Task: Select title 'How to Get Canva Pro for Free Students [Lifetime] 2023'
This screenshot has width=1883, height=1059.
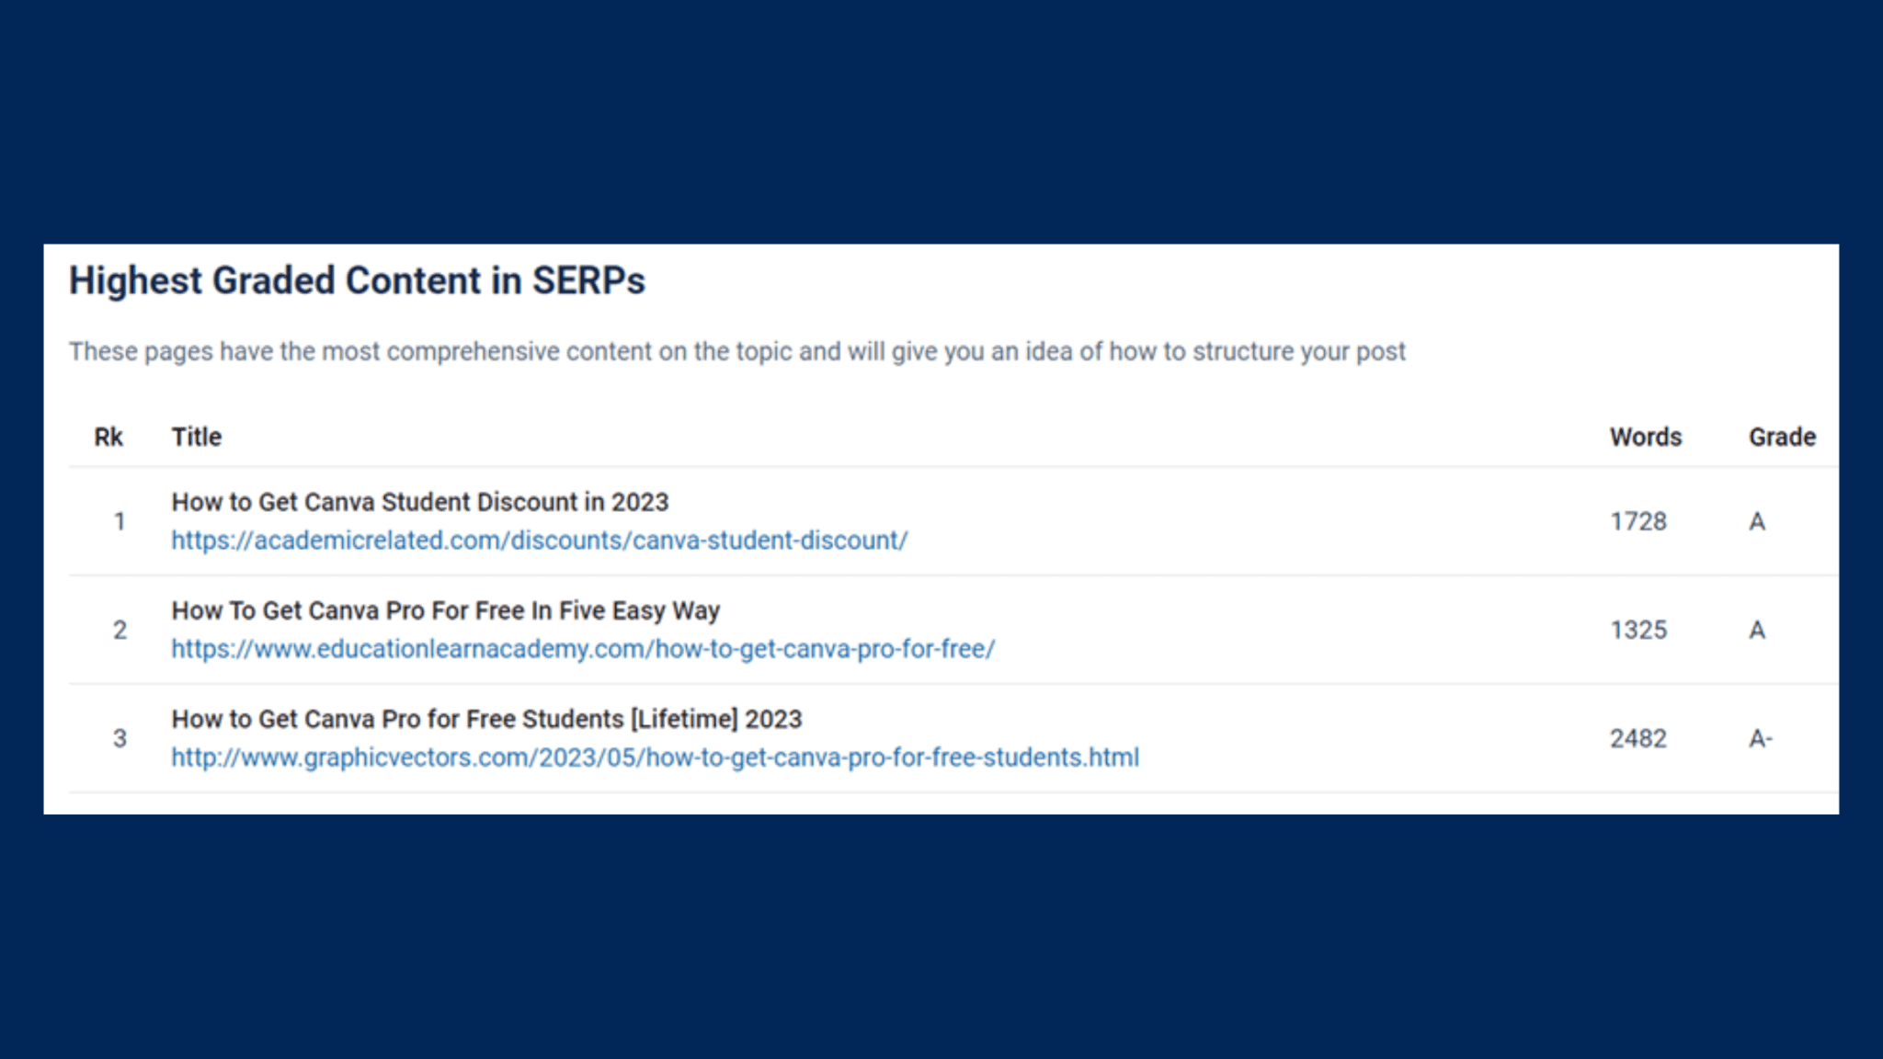Action: [487, 719]
